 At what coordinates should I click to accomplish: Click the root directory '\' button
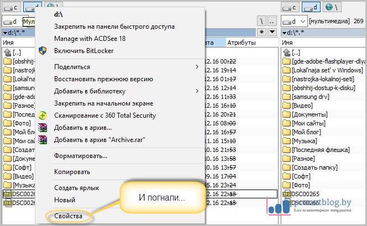tap(261, 21)
